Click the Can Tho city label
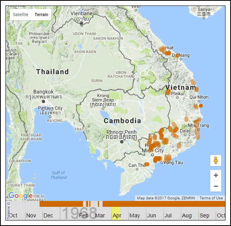The width and height of the screenshot is (231, 226). click(x=137, y=165)
